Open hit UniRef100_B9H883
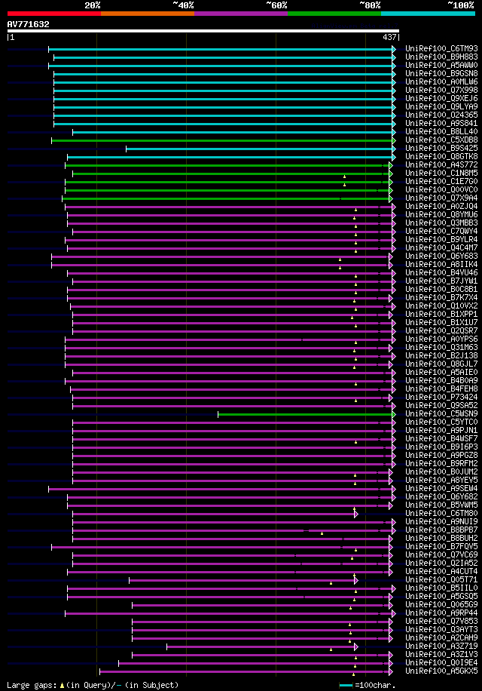 tap(441, 57)
